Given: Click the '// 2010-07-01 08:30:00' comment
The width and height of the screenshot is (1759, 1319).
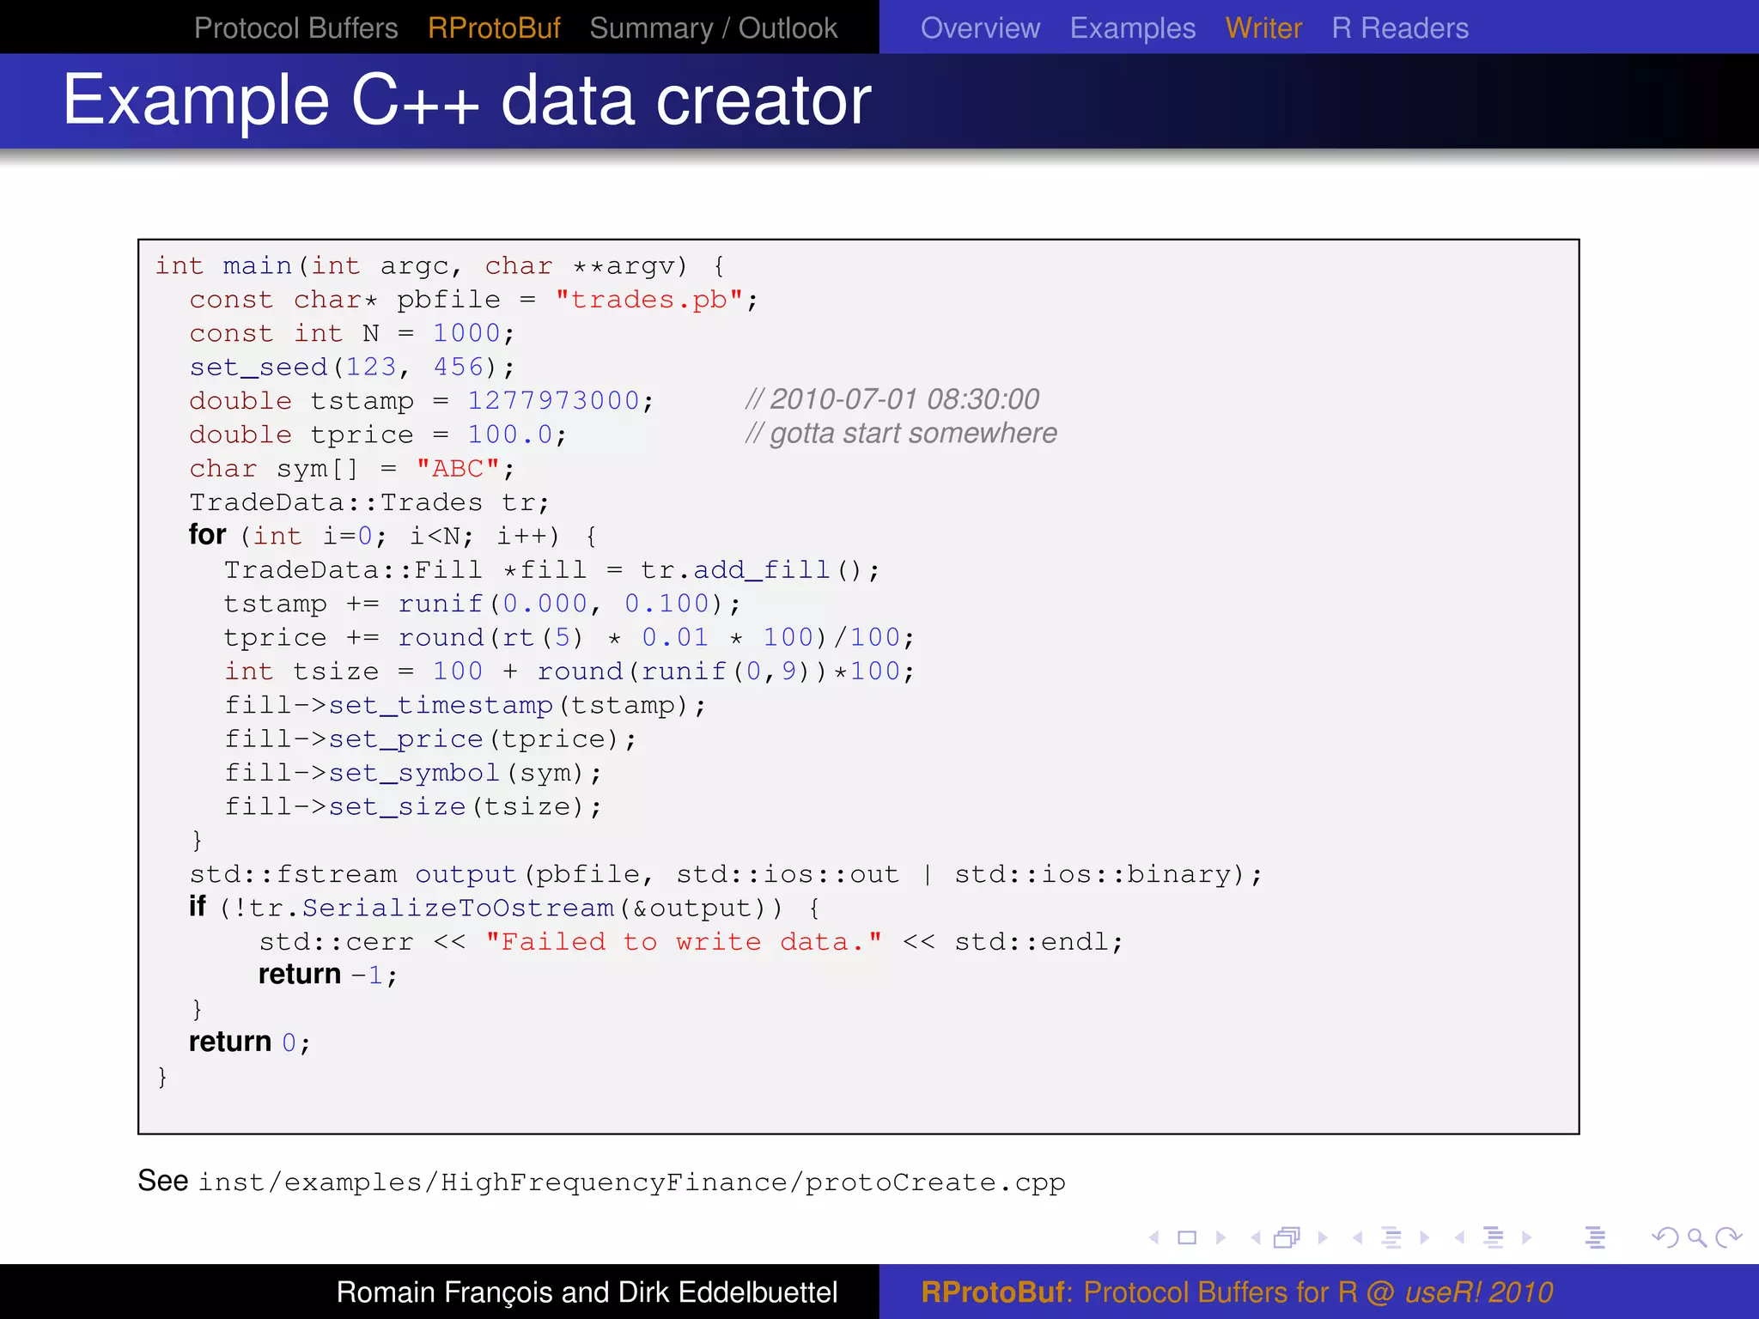Looking at the screenshot, I should (x=892, y=399).
